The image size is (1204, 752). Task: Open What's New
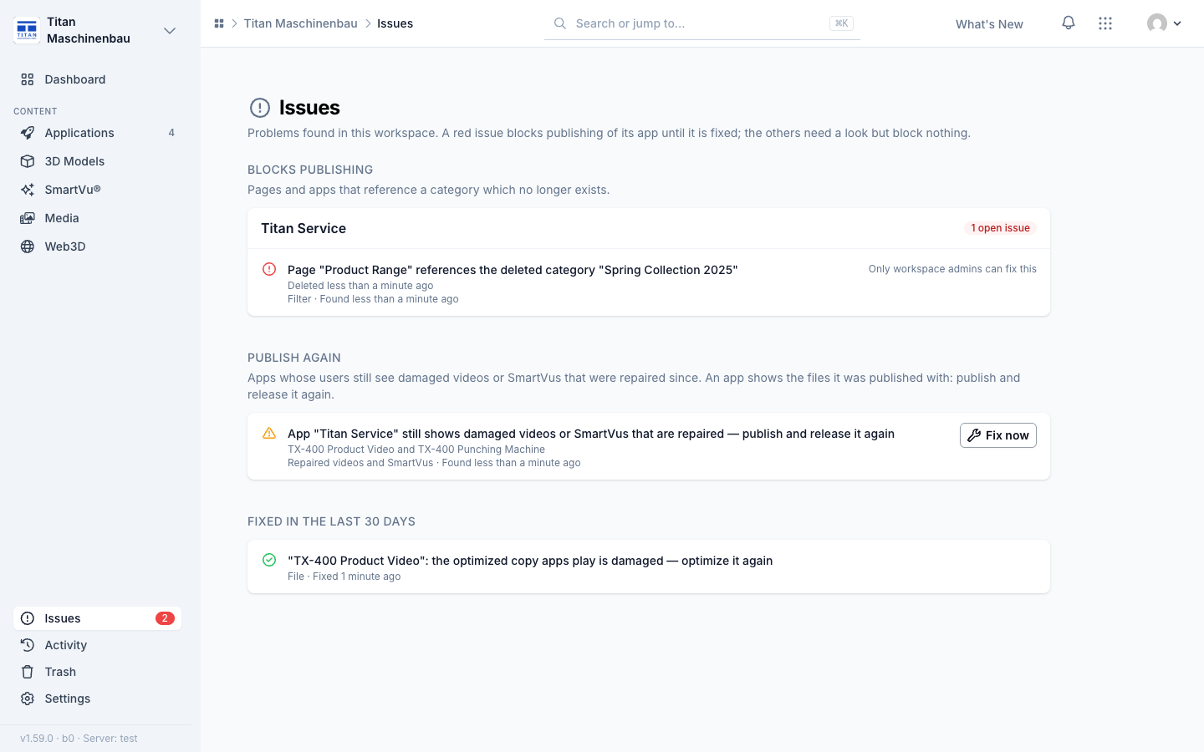[989, 24]
